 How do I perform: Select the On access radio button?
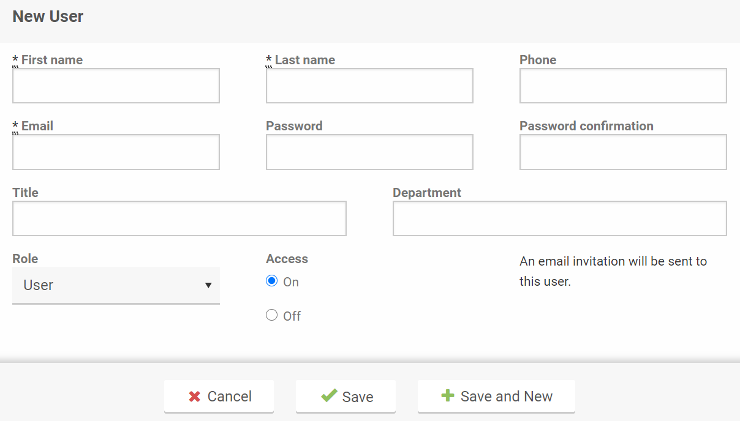click(x=272, y=281)
